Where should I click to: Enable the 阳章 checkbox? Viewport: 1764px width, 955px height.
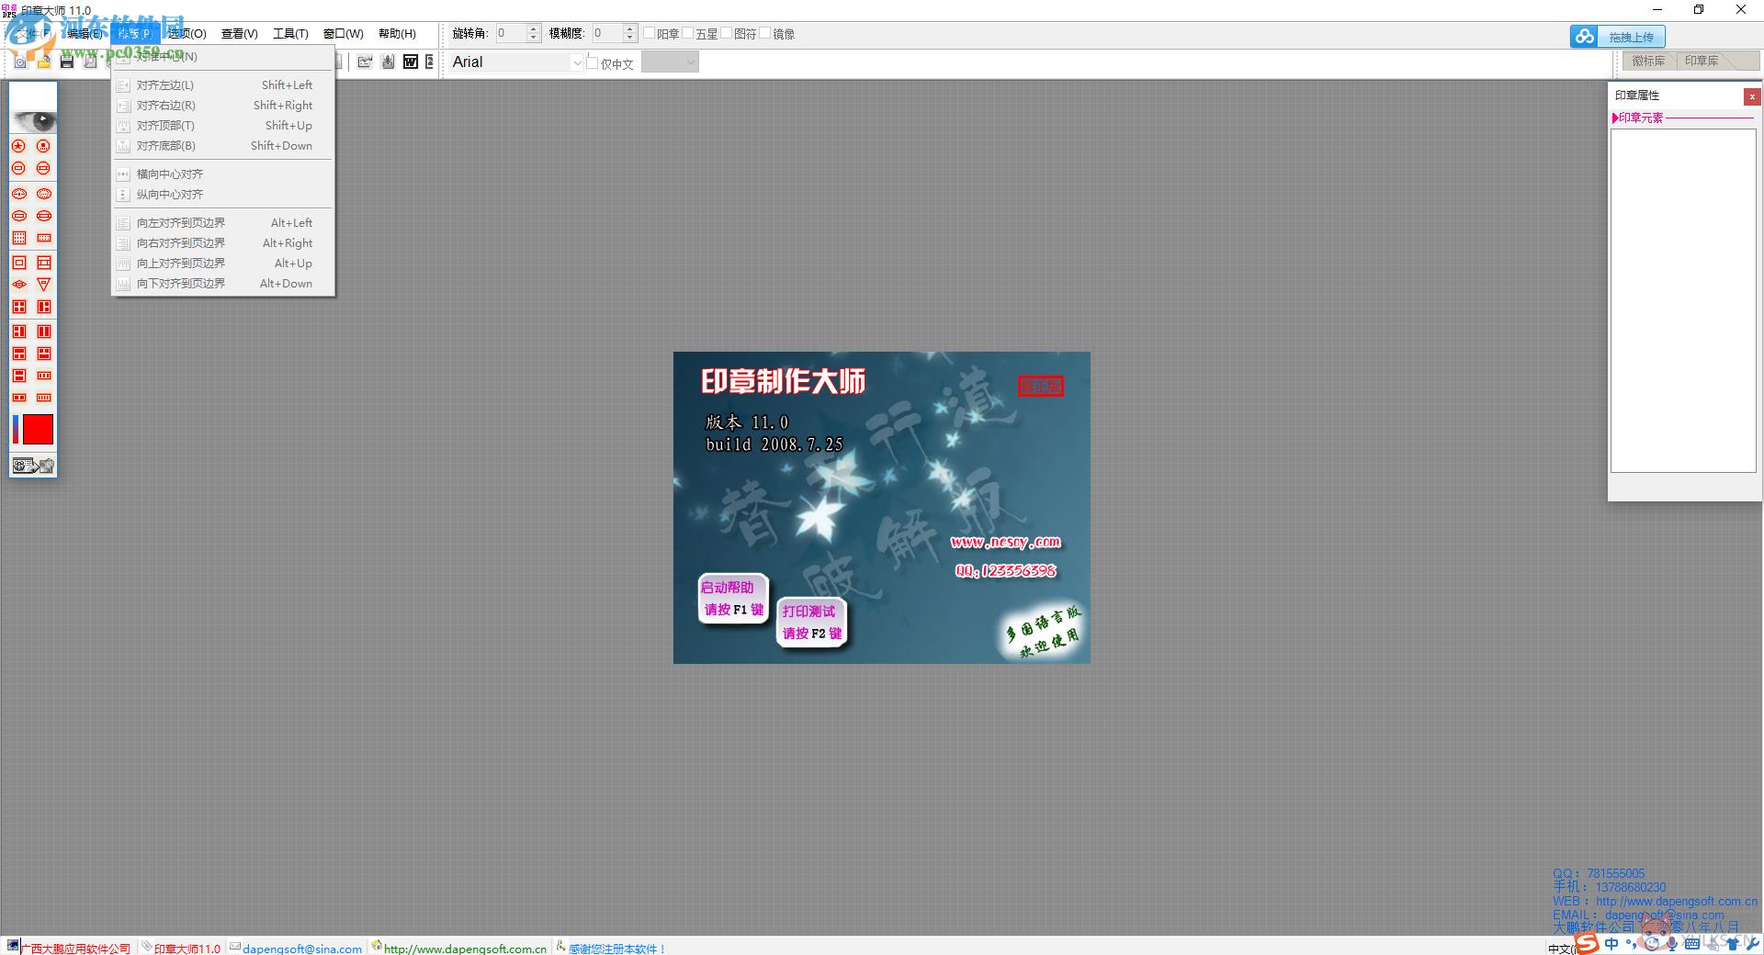(649, 33)
